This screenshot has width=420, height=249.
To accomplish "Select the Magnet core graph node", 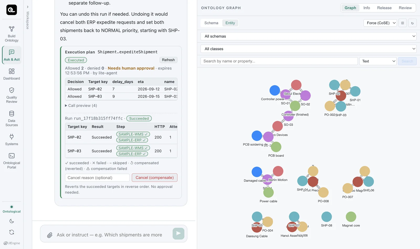I will point(351,217).
